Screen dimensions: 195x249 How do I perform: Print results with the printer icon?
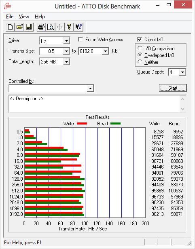pyautogui.click(x=41, y=27)
